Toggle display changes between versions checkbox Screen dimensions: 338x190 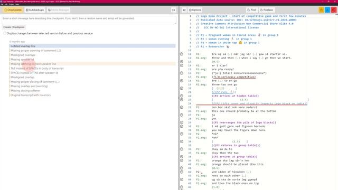pos(5,33)
